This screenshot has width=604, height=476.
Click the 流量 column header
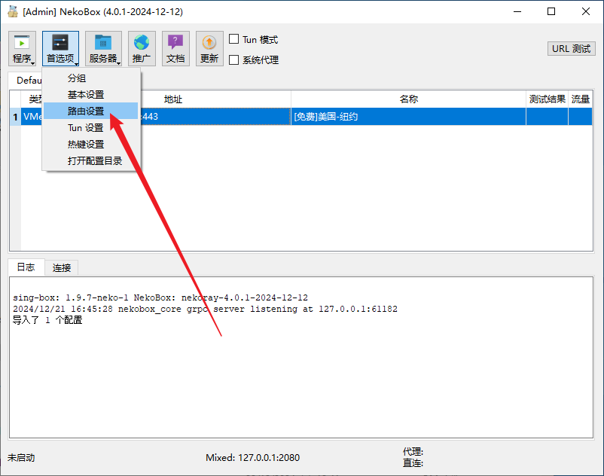(581, 99)
